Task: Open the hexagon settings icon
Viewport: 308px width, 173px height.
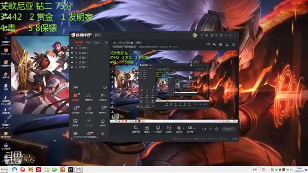Action: (x=217, y=129)
